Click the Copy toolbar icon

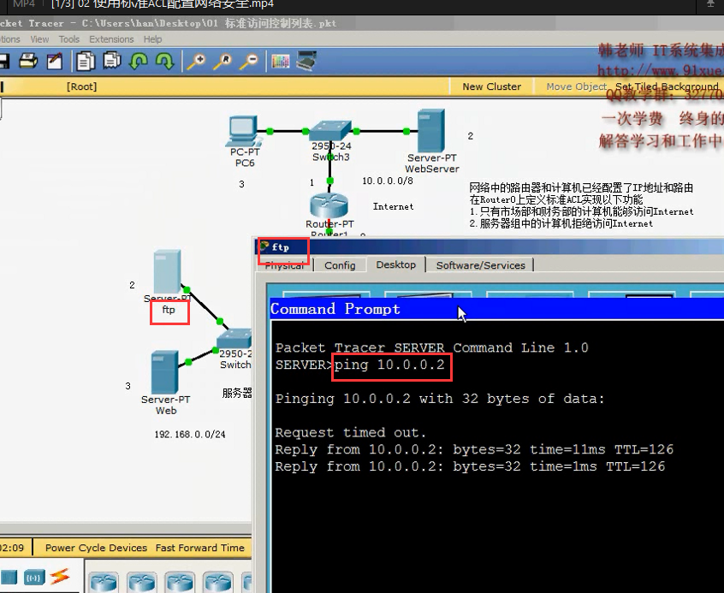pos(86,62)
